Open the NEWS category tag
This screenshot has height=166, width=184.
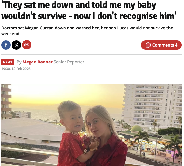pos(8,62)
